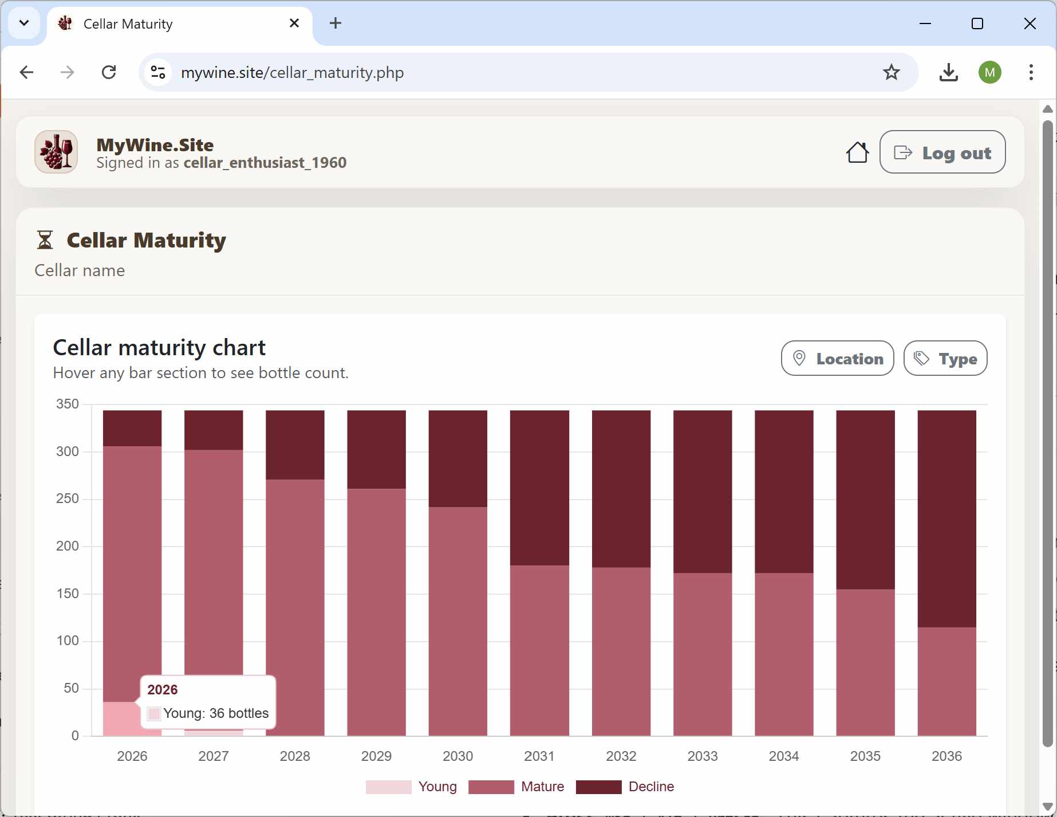Click the site connection settings icon
This screenshot has height=817, width=1057.
click(x=157, y=72)
